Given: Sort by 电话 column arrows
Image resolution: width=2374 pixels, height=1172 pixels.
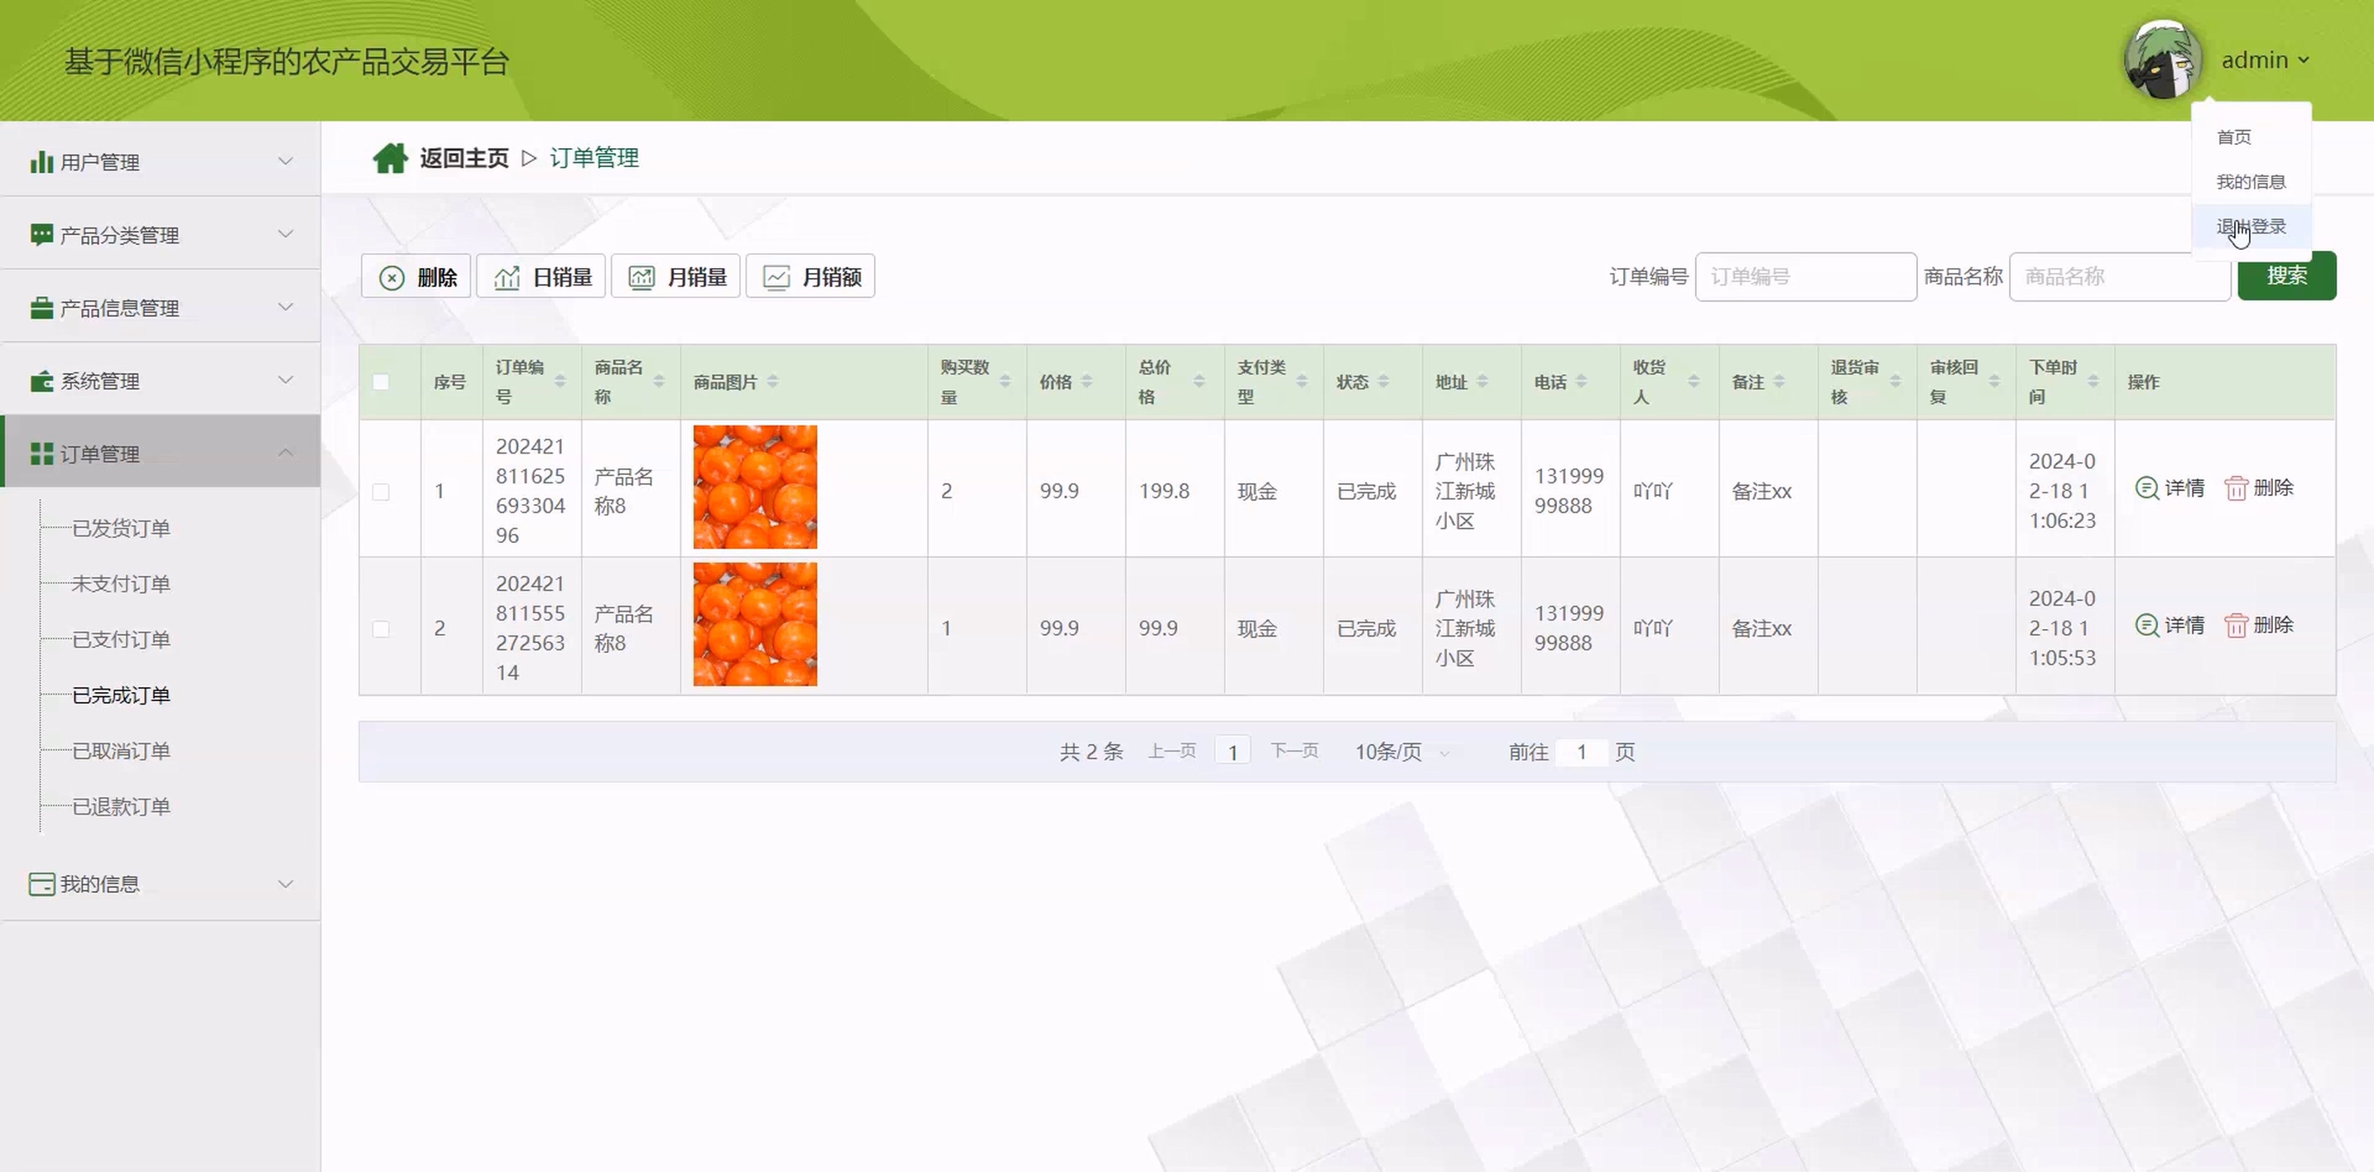Looking at the screenshot, I should [x=1582, y=382].
